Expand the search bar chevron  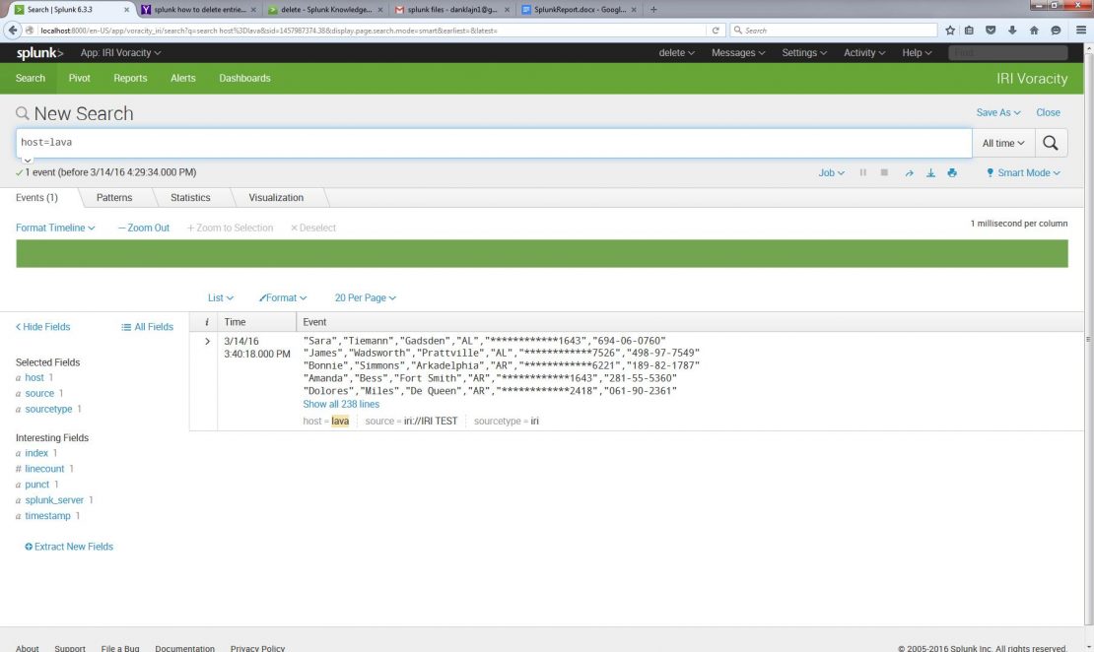pos(28,161)
